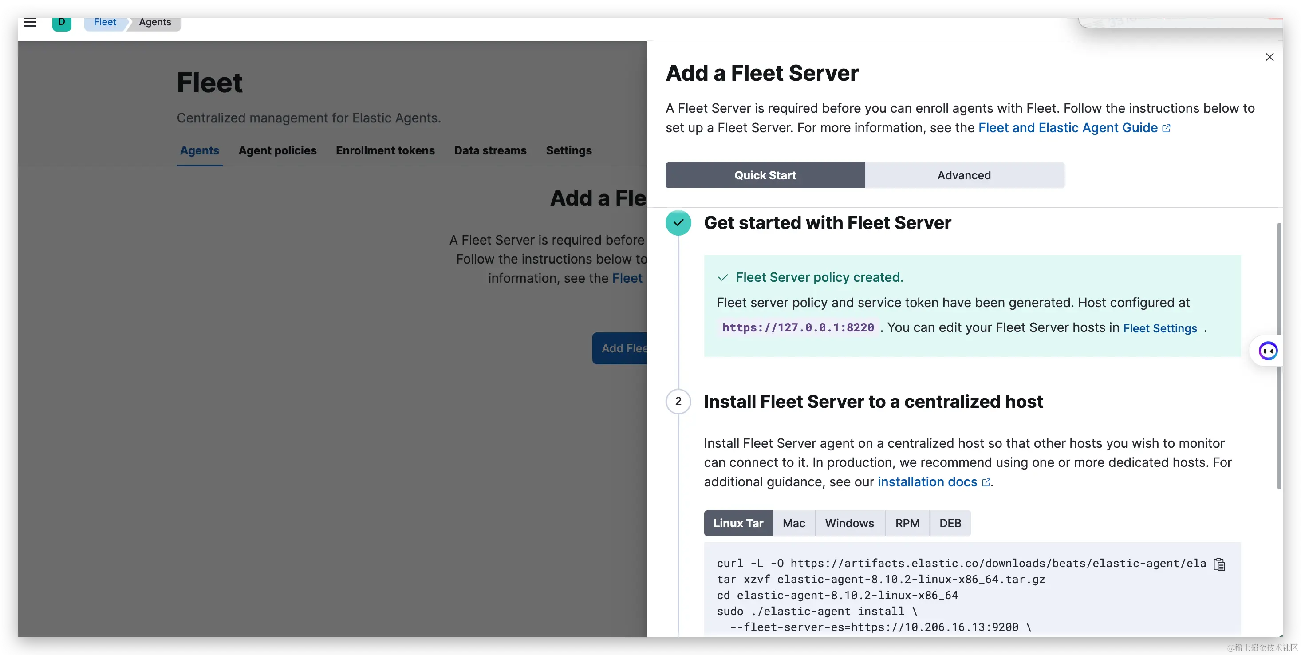The image size is (1301, 655).
Task: Close the Add a Fleet Server flyout
Action: click(1269, 57)
